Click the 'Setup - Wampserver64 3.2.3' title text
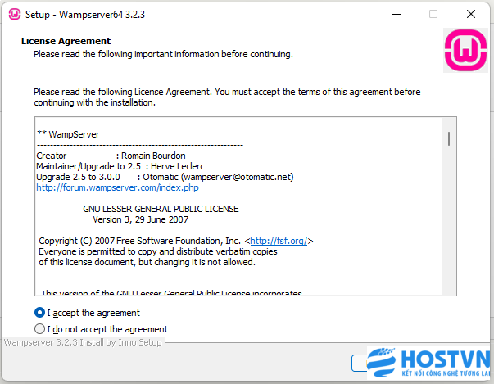The height and width of the screenshot is (384, 494). coord(85,15)
